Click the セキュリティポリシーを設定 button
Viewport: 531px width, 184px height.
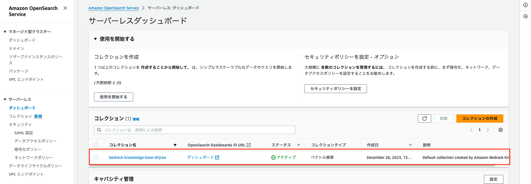(336, 89)
